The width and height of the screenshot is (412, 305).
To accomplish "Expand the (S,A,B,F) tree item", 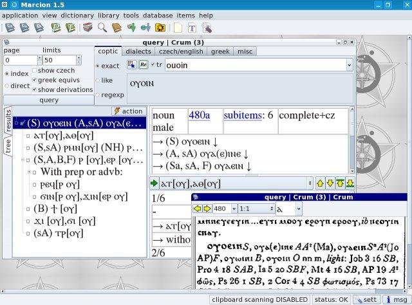I will 23,160.
